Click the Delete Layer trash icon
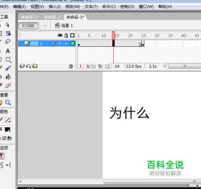This screenshot has height=189, width=201. point(71,66)
